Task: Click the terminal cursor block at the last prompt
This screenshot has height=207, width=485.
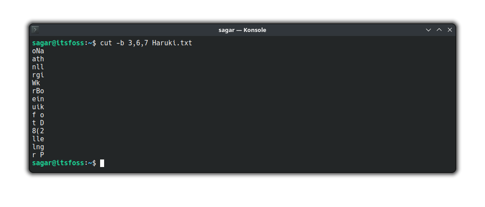Action: click(102, 163)
